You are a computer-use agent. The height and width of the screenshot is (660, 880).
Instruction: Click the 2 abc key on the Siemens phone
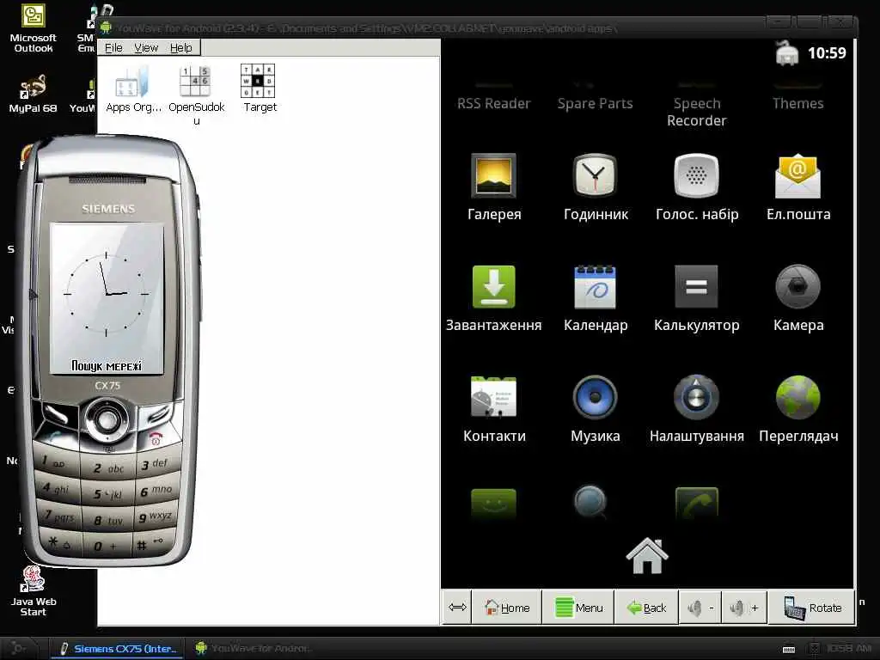pos(107,468)
